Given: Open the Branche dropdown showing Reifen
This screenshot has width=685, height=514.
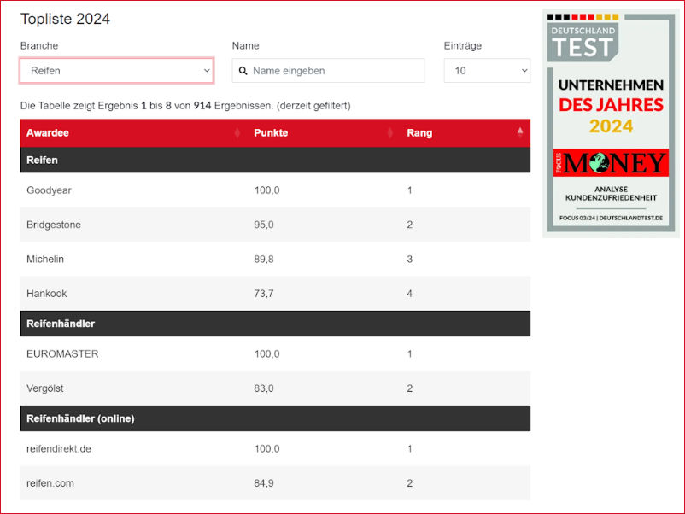Looking at the screenshot, I should [x=117, y=71].
